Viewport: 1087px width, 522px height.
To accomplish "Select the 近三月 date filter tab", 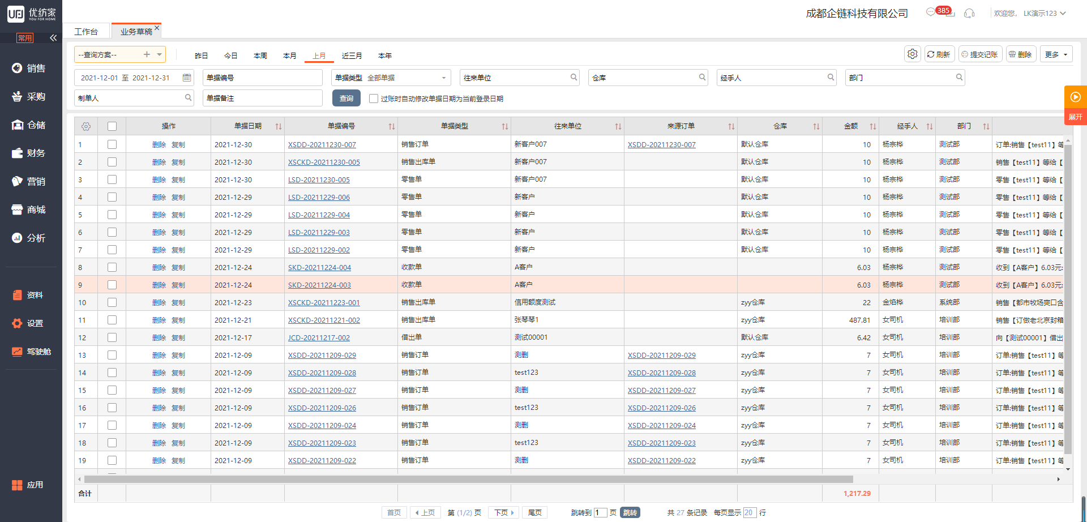I will (x=352, y=55).
